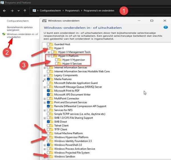Select the Internet Information Services Hostable Web Core label

coord(82,71)
